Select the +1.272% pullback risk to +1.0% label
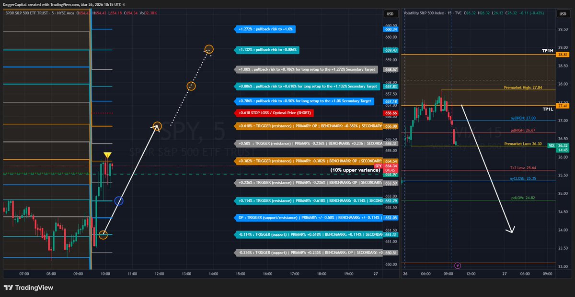 point(265,29)
